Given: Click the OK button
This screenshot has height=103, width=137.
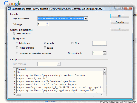Looking at the screenshot, I should (120, 16).
